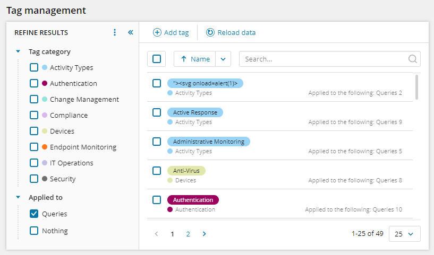Click the dark gray Security color dot
This screenshot has height=255, width=434.
click(45, 179)
